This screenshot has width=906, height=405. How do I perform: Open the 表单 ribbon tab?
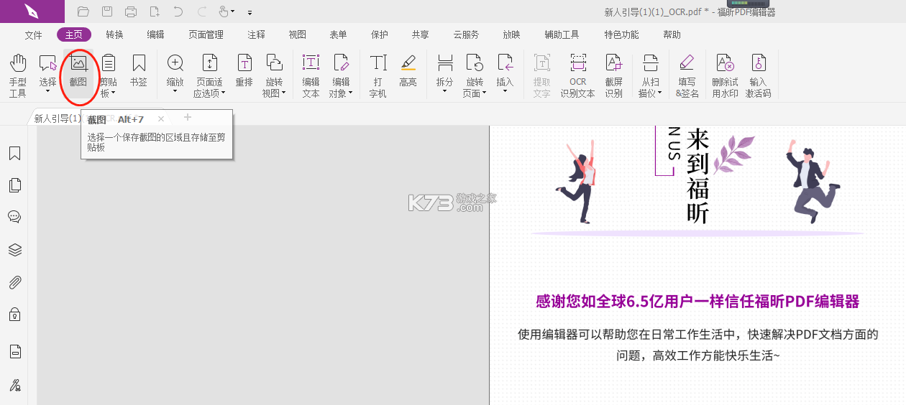[338, 34]
